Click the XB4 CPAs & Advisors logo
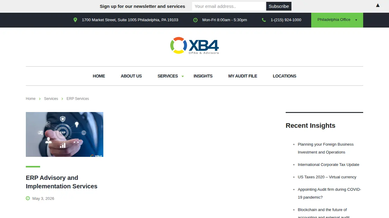The width and height of the screenshot is (389, 218). [194, 45]
